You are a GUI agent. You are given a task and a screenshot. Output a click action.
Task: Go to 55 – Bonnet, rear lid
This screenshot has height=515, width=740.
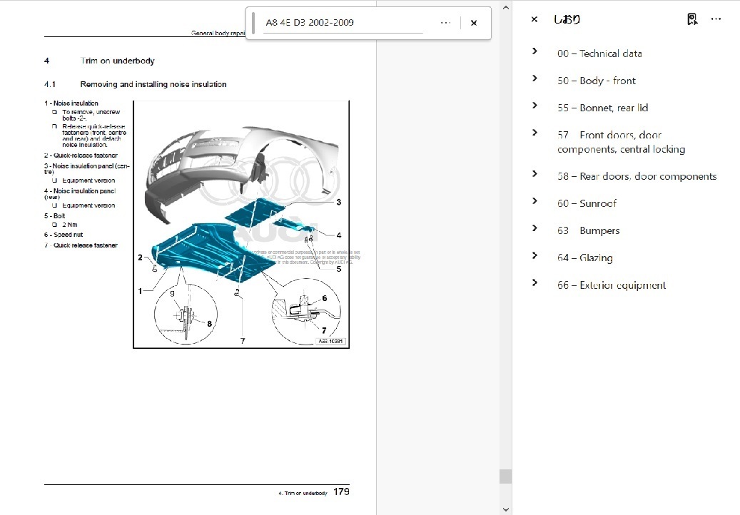[603, 108]
